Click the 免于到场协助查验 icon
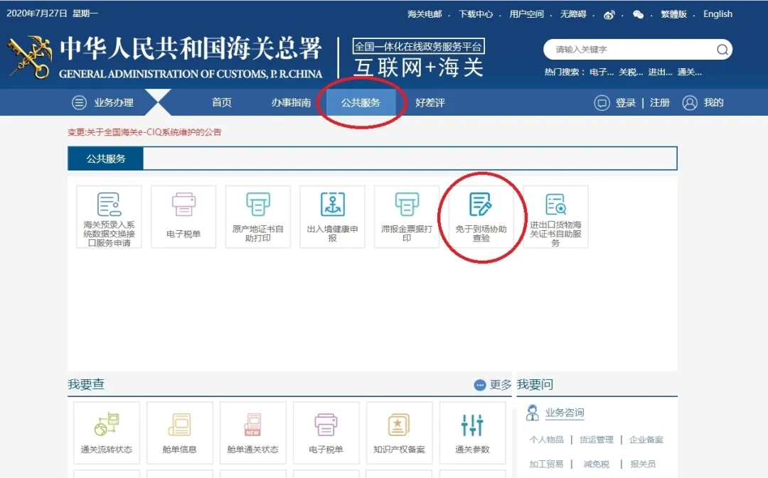This screenshot has height=478, width=768. (481, 205)
